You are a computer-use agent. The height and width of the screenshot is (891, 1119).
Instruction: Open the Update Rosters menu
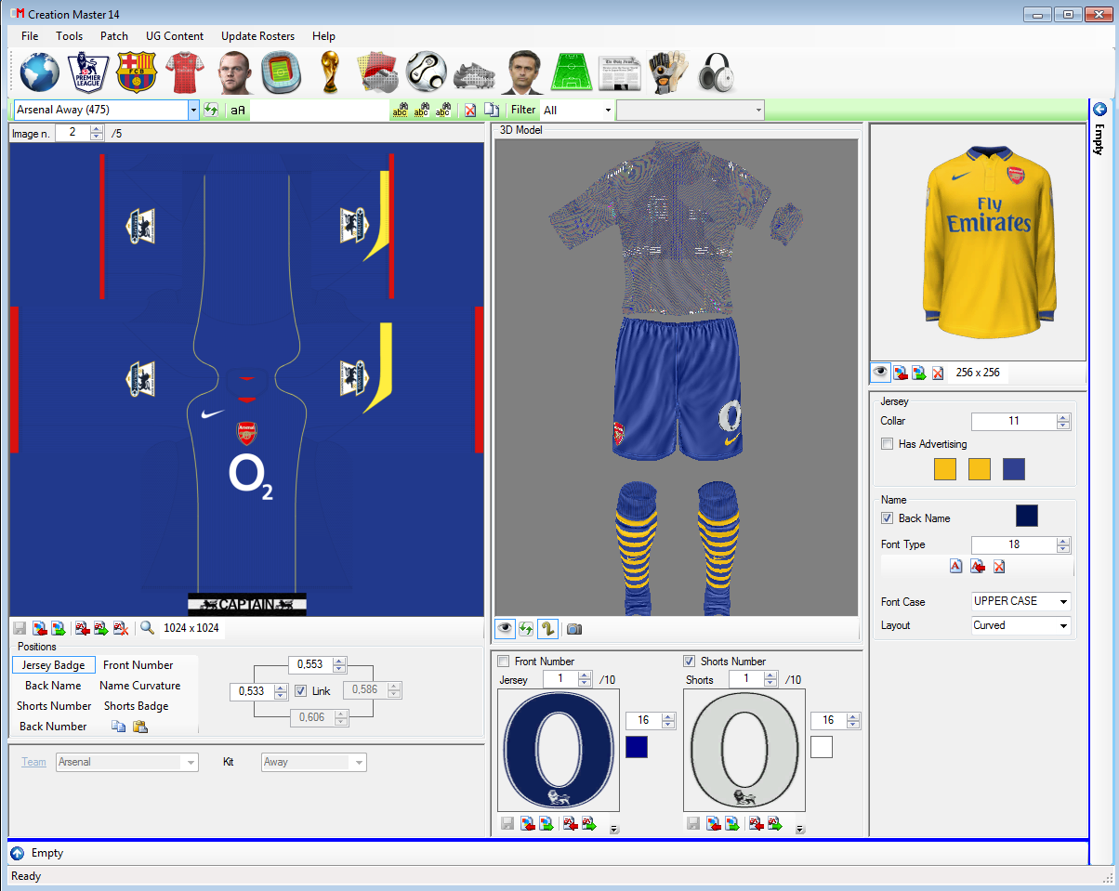point(257,36)
